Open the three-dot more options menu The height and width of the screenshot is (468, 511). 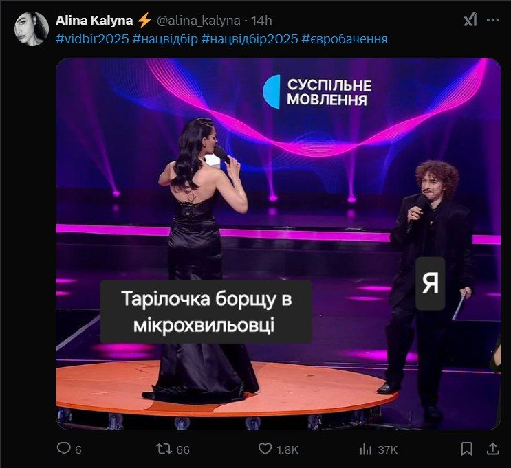493,20
